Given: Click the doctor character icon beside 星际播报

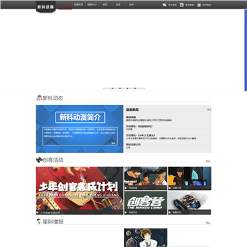Looking at the screenshot, I should [39, 222].
